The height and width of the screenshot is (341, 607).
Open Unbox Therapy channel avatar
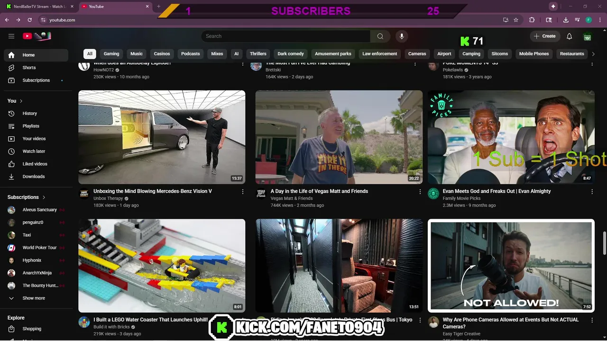tap(84, 194)
